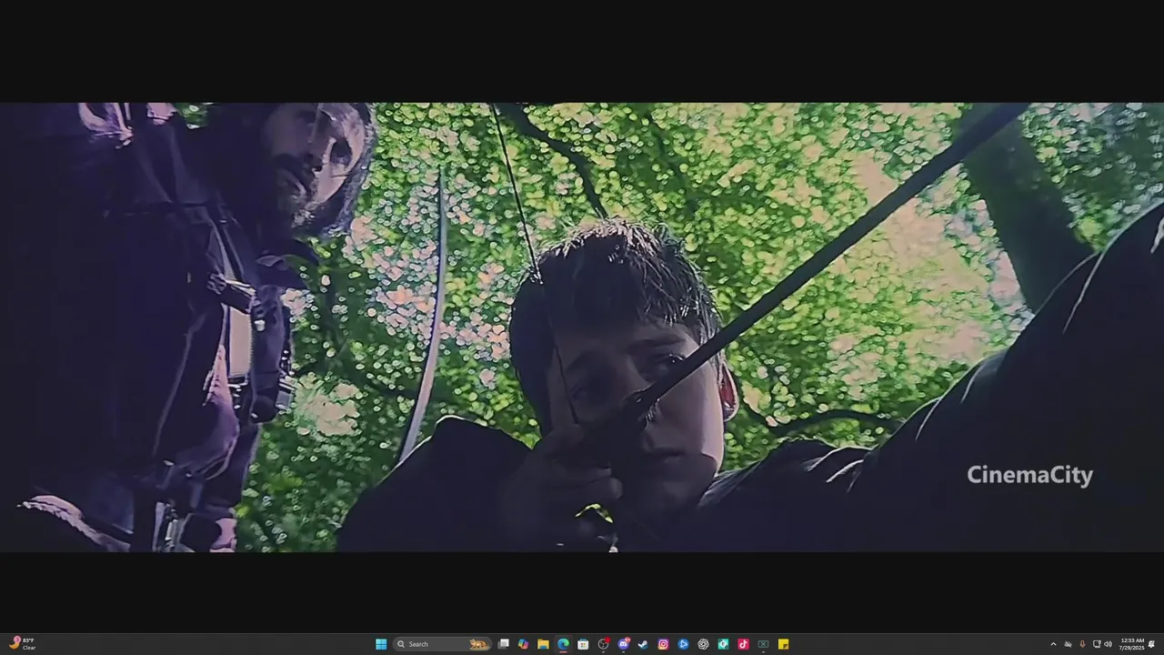The height and width of the screenshot is (655, 1164).
Task: Click the cloud sync tray icon
Action: coord(1068,644)
